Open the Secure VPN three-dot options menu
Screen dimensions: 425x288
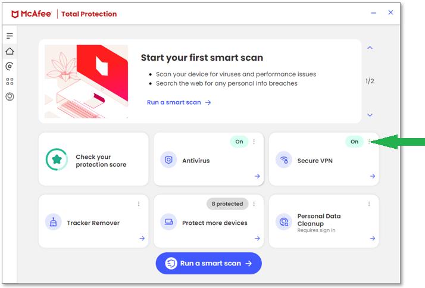(369, 142)
